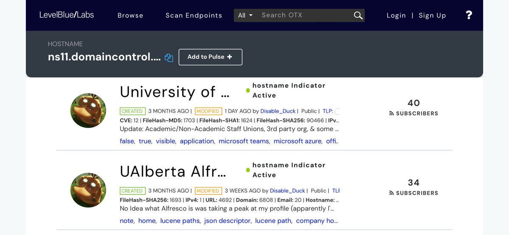The height and width of the screenshot is (235, 509).
Task: Open the help question mark icon
Action: [469, 15]
